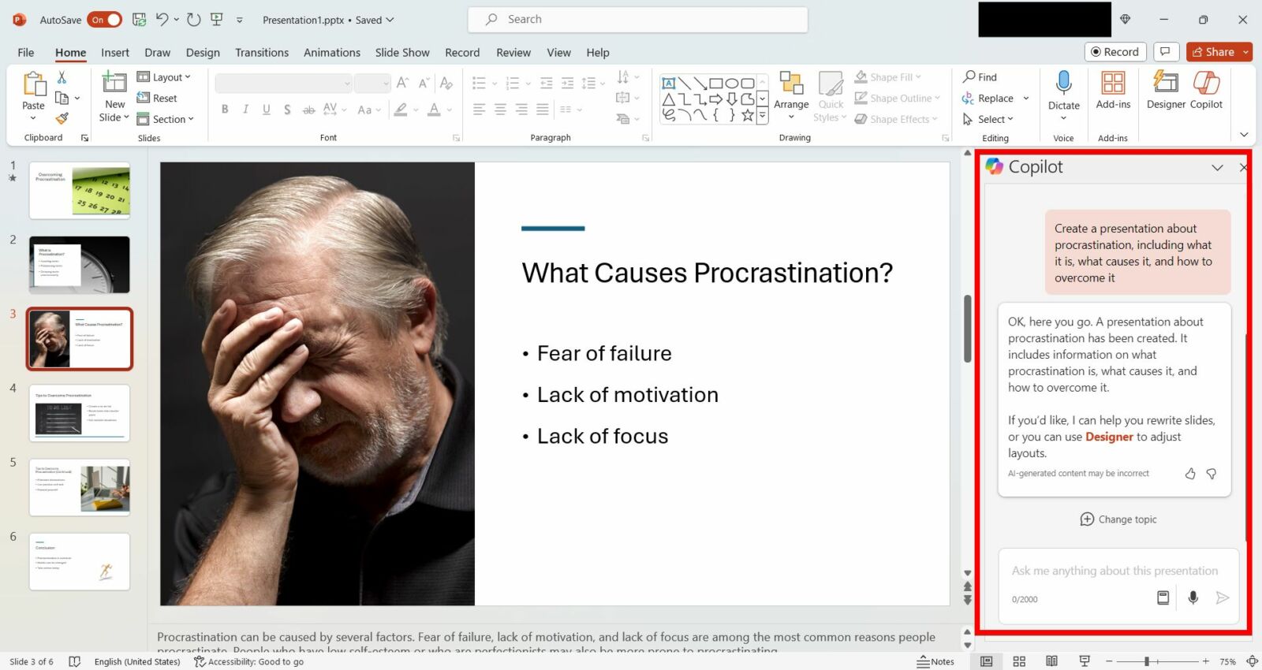Click the Copilot ribbon icon
1262x670 pixels.
[x=1206, y=83]
